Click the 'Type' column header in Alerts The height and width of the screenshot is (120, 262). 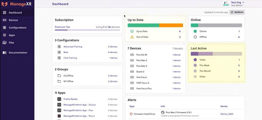[132, 106]
